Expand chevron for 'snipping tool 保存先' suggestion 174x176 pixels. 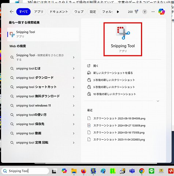74,124
